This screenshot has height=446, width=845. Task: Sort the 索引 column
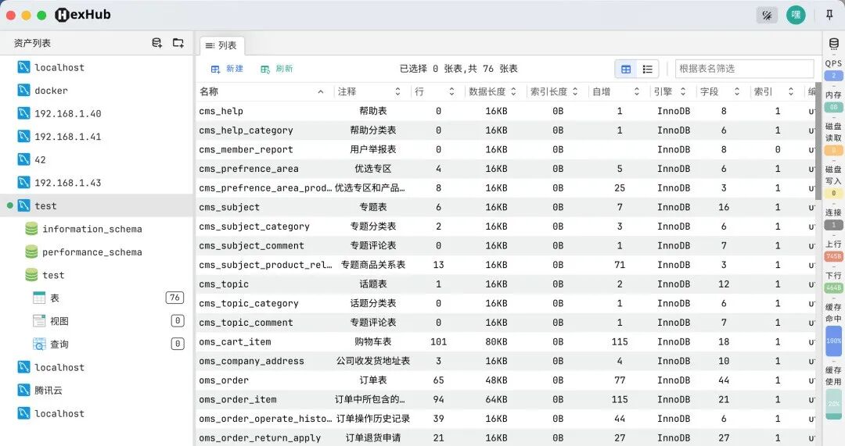pos(790,92)
